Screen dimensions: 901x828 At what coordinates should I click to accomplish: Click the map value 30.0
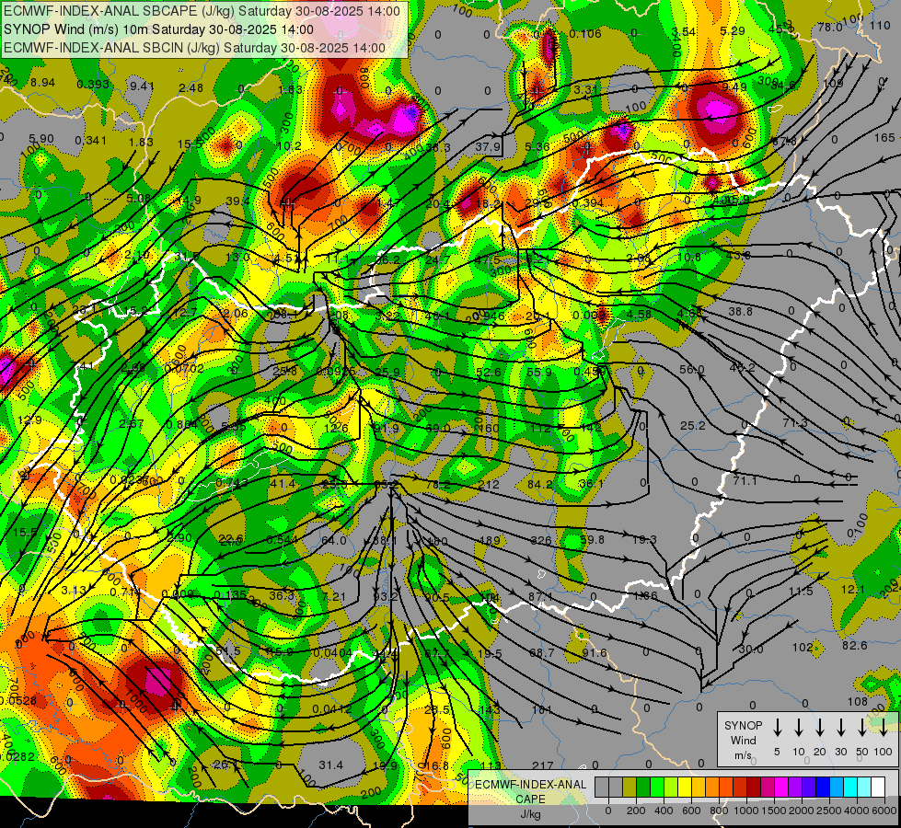tap(751, 650)
